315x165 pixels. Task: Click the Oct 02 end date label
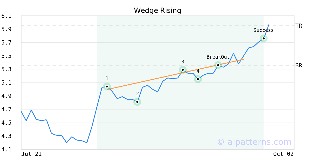[x=283, y=154]
